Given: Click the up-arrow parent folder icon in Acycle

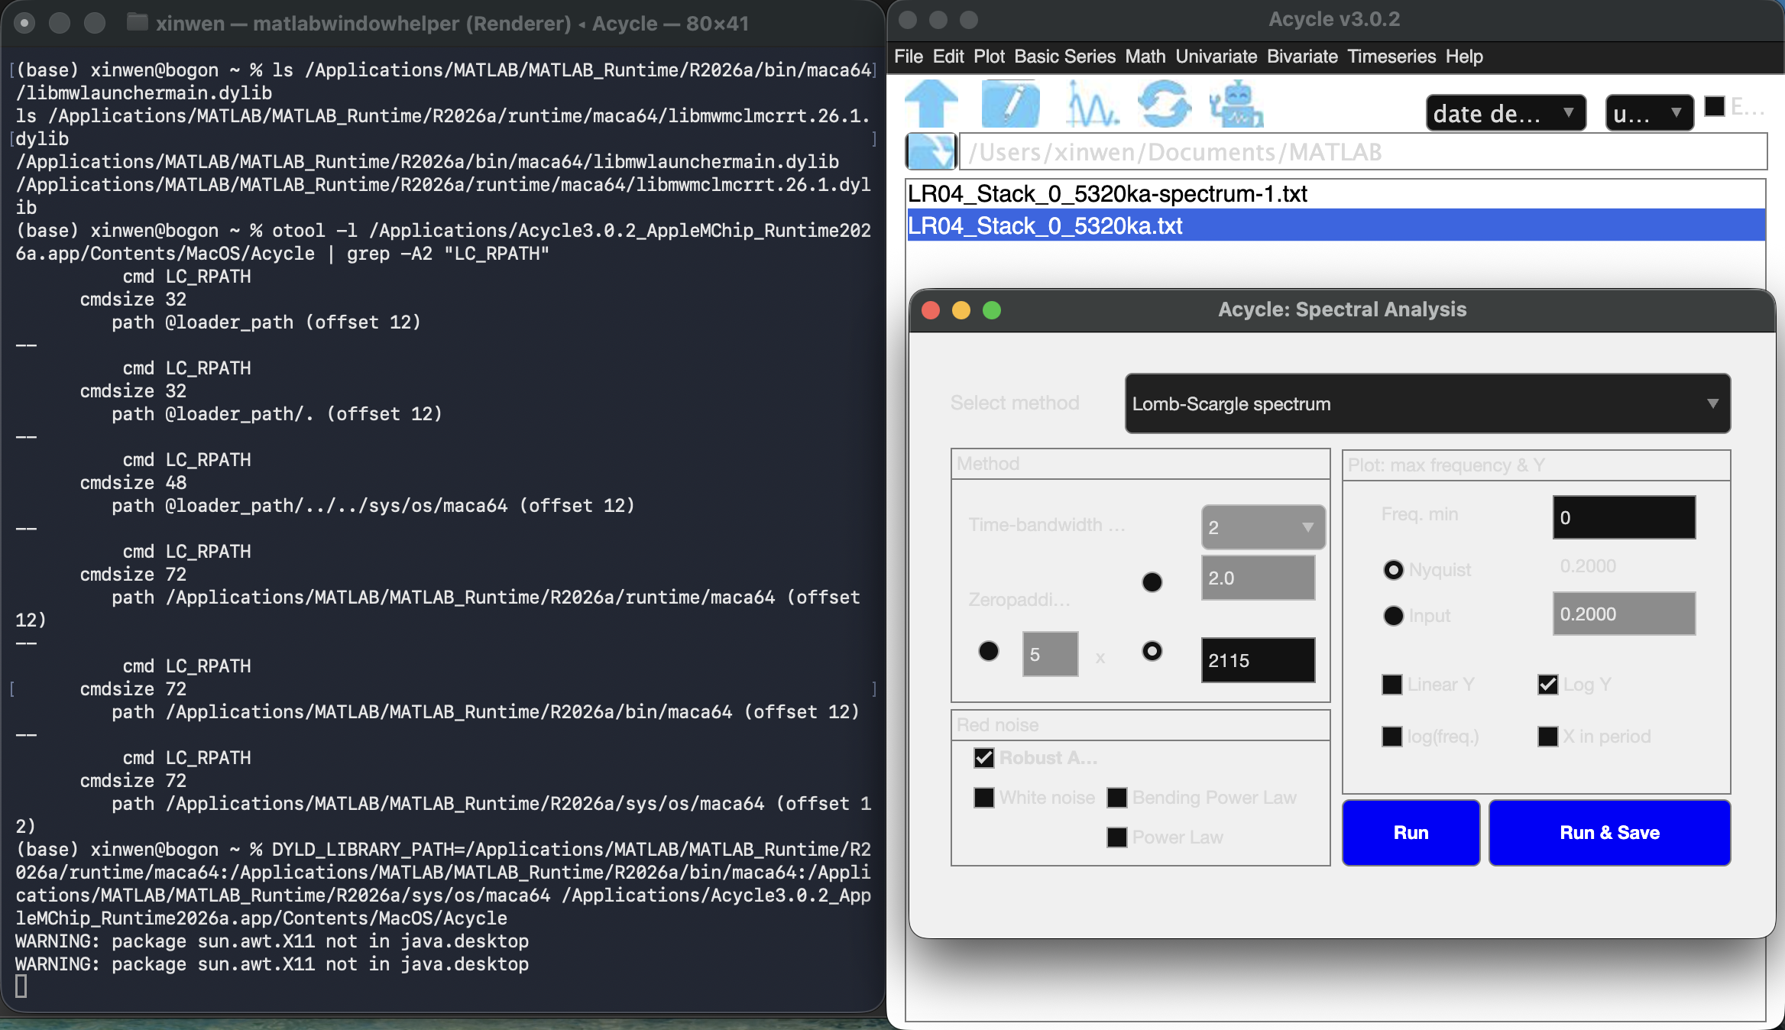Looking at the screenshot, I should 931,103.
